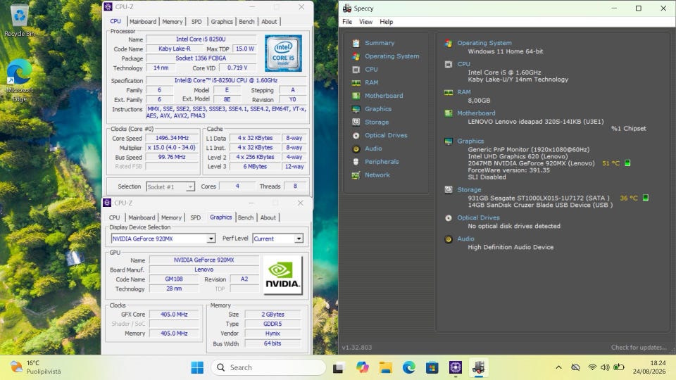Open the Recycle Bin desktop icon
Image resolution: width=676 pixels, height=380 pixels.
coord(20,20)
